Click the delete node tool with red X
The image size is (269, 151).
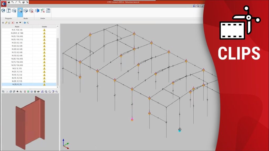point(31,11)
